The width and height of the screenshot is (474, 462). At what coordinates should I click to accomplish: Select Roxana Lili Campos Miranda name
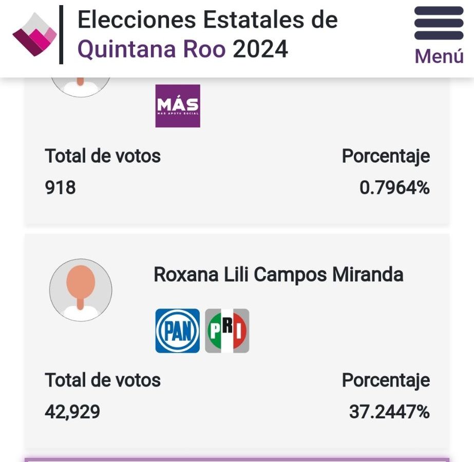click(278, 275)
